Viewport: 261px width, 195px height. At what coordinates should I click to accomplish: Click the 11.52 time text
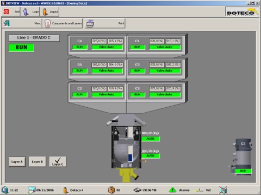coord(14,190)
